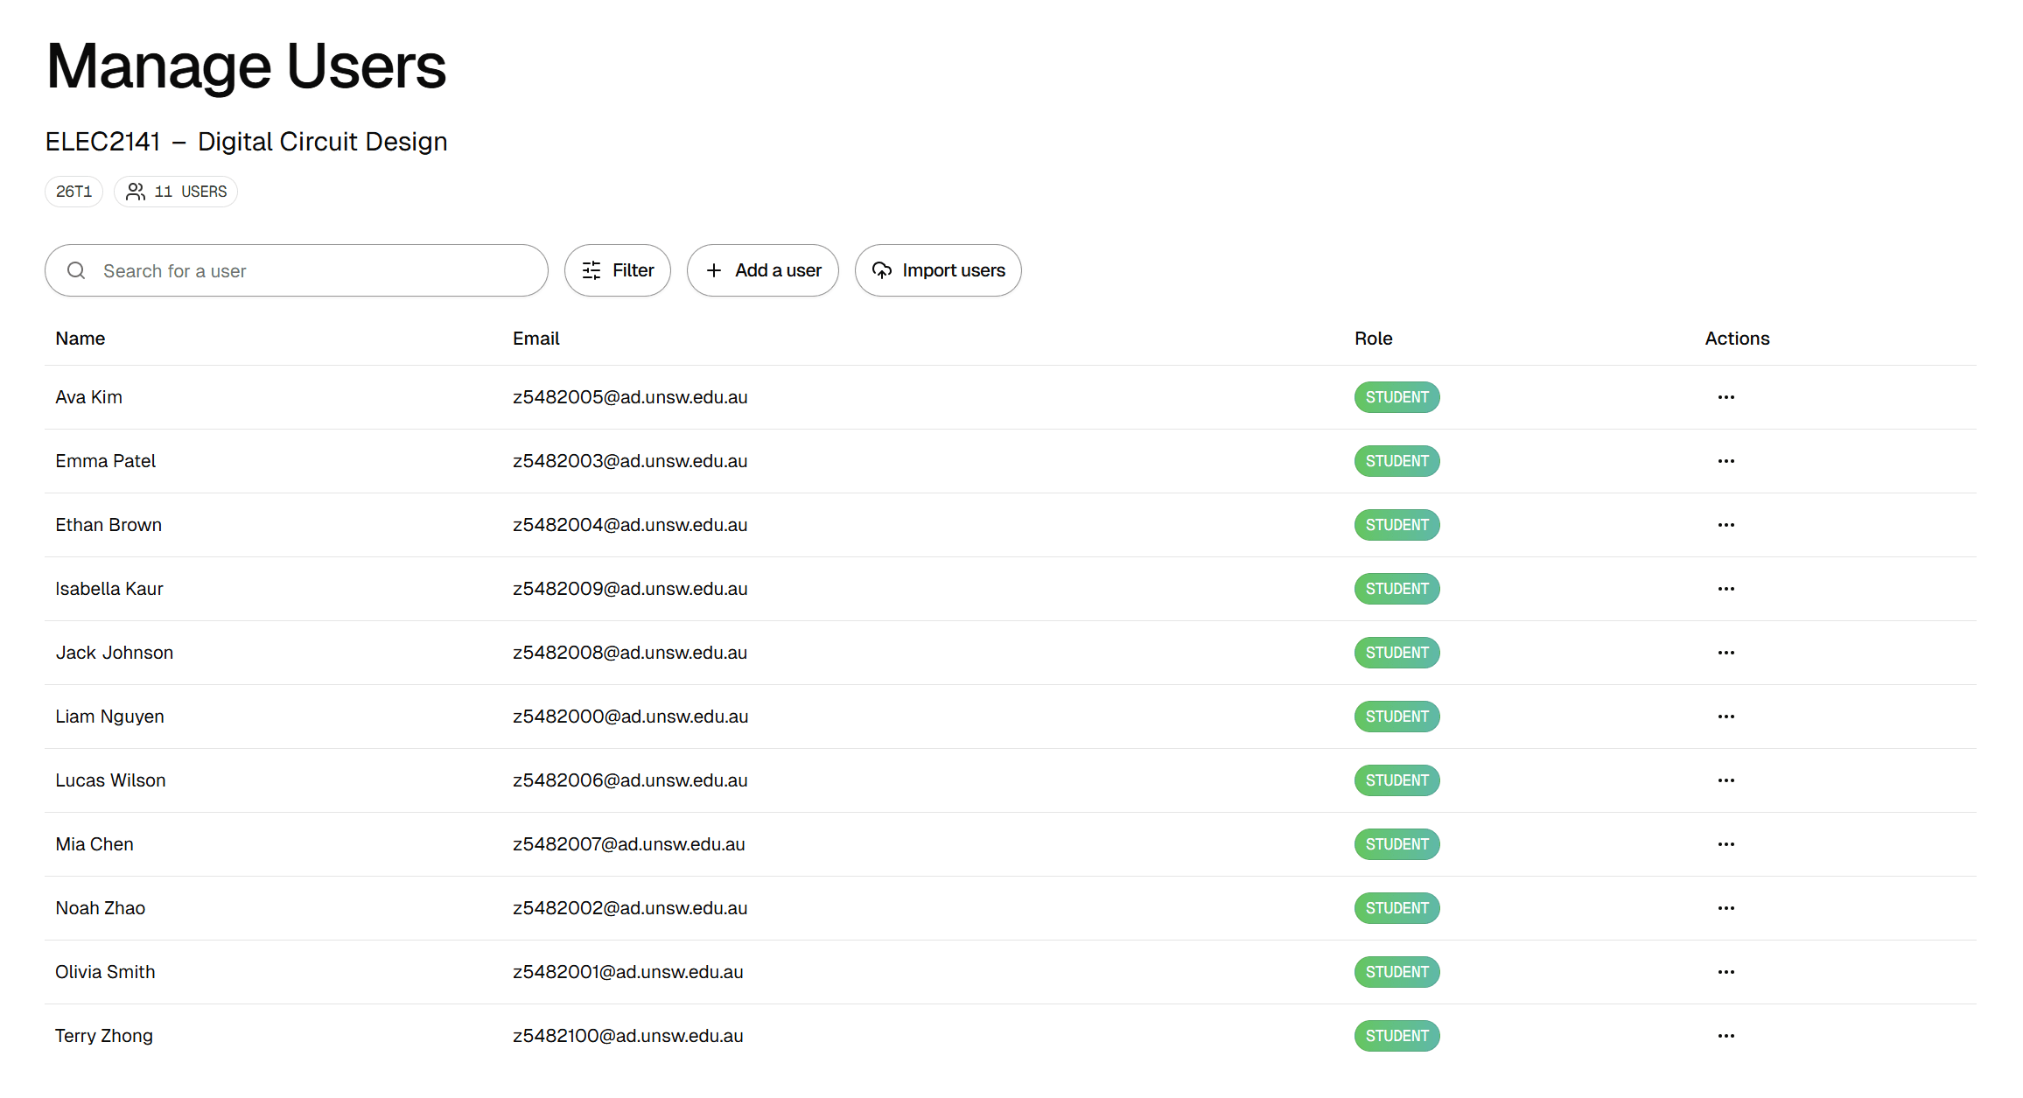
Task: Open the Filter options panel
Action: [618, 270]
